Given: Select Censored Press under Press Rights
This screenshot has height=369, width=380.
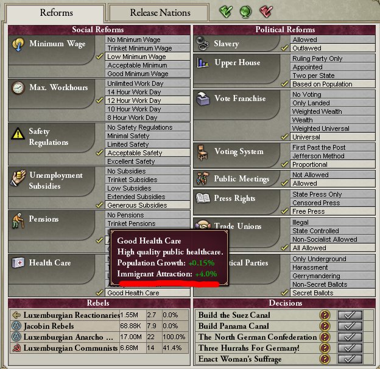Looking at the screenshot, I should (x=332, y=203).
